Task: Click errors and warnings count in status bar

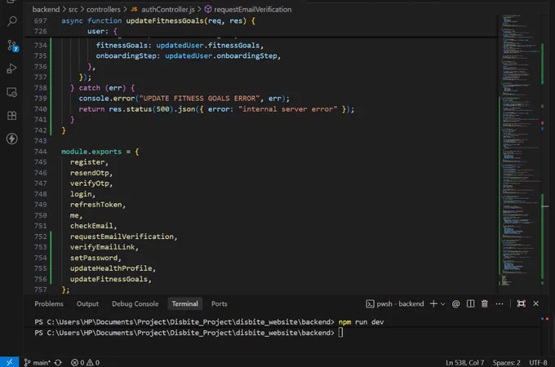Action: [x=86, y=362]
